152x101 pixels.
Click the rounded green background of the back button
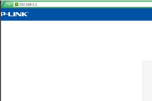(9, 5)
